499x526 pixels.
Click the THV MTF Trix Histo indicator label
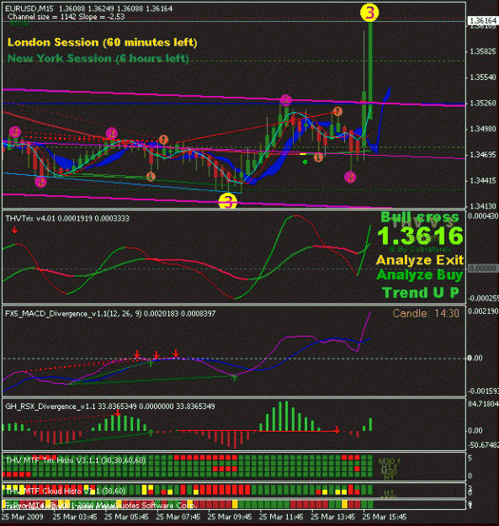pyautogui.click(x=76, y=460)
